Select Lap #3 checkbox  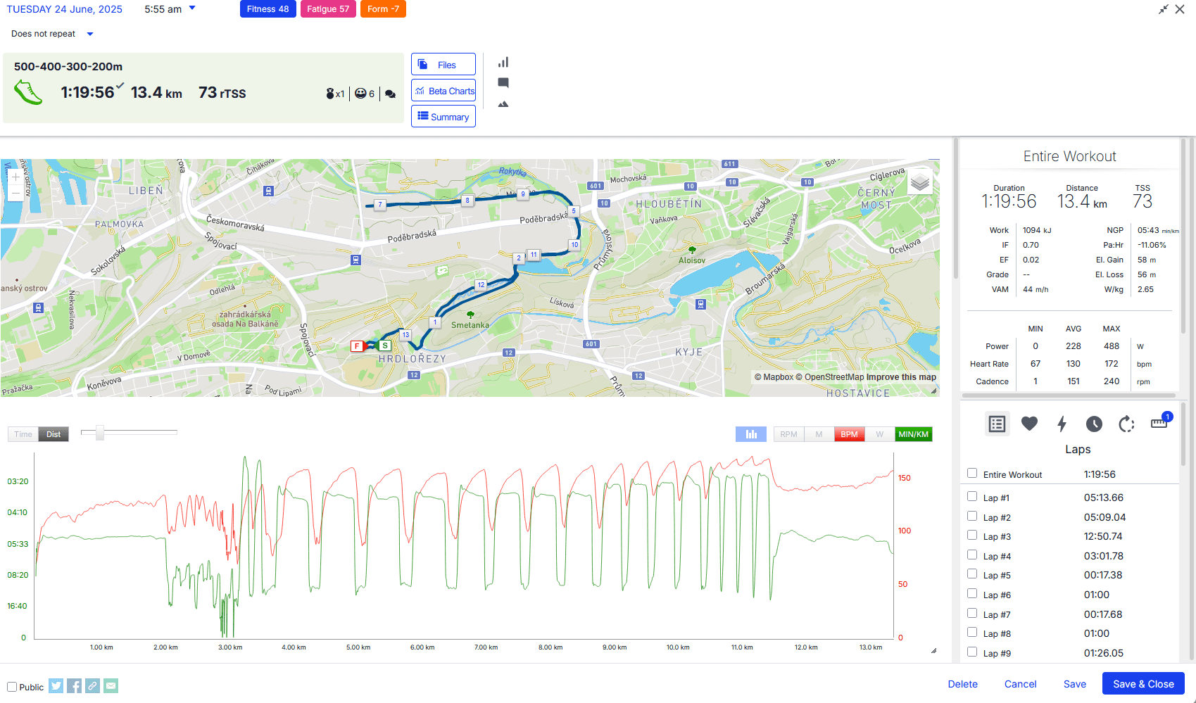972,536
